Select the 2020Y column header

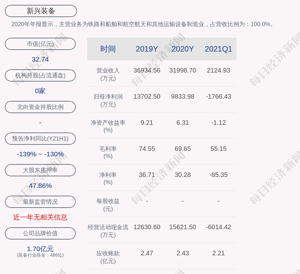click(183, 49)
